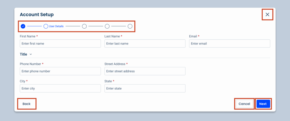This screenshot has height=121, width=290.
Task: Select the User Details step circle
Action: pos(46,26)
